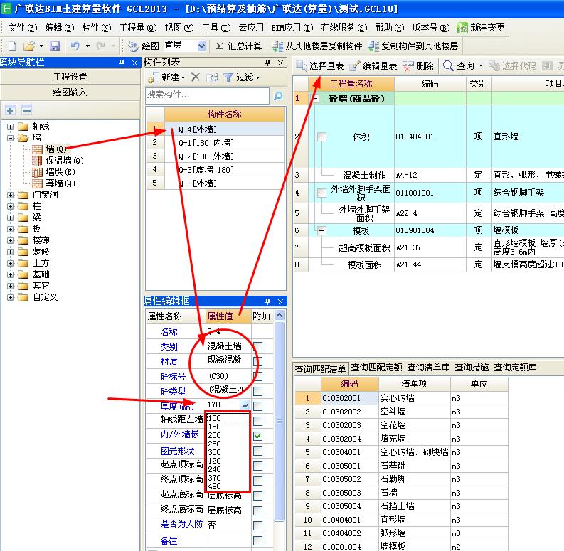The image size is (564, 551).
Task: Open the floor selector 首层 dropdown
Action: (201, 46)
